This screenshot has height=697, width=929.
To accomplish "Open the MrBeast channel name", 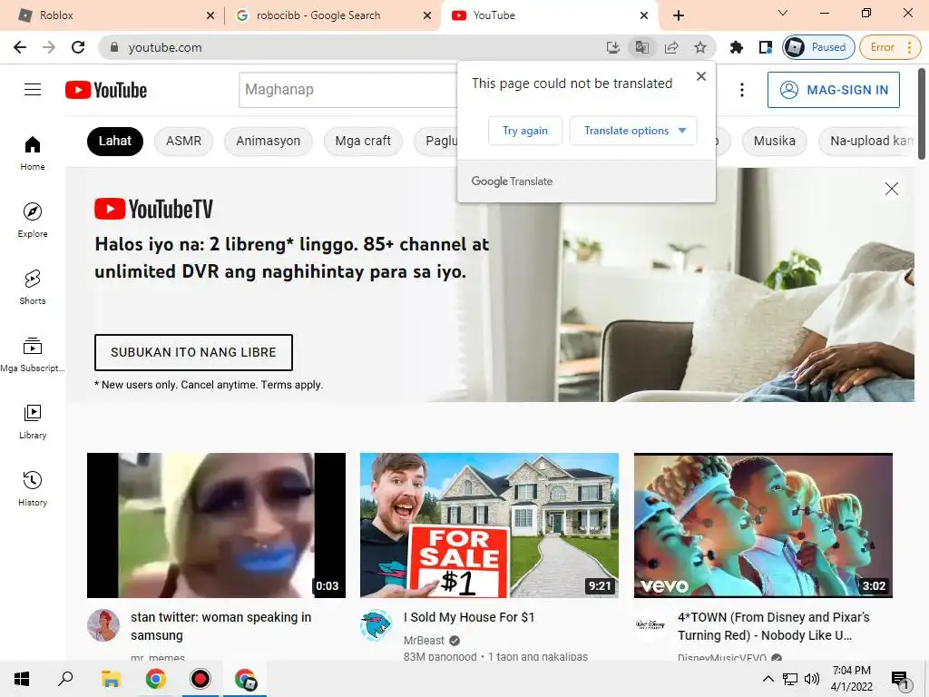I will (x=425, y=641).
